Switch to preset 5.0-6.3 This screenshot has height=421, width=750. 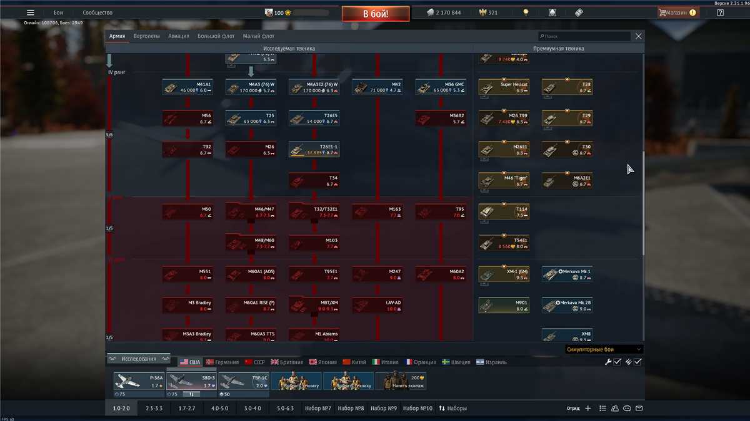[x=285, y=409]
